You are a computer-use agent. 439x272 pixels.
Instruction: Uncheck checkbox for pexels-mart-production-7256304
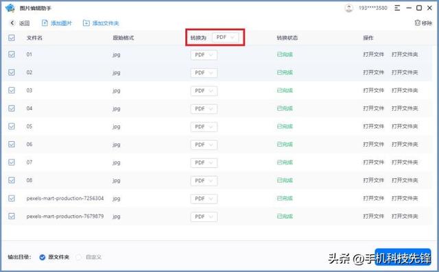12,198
